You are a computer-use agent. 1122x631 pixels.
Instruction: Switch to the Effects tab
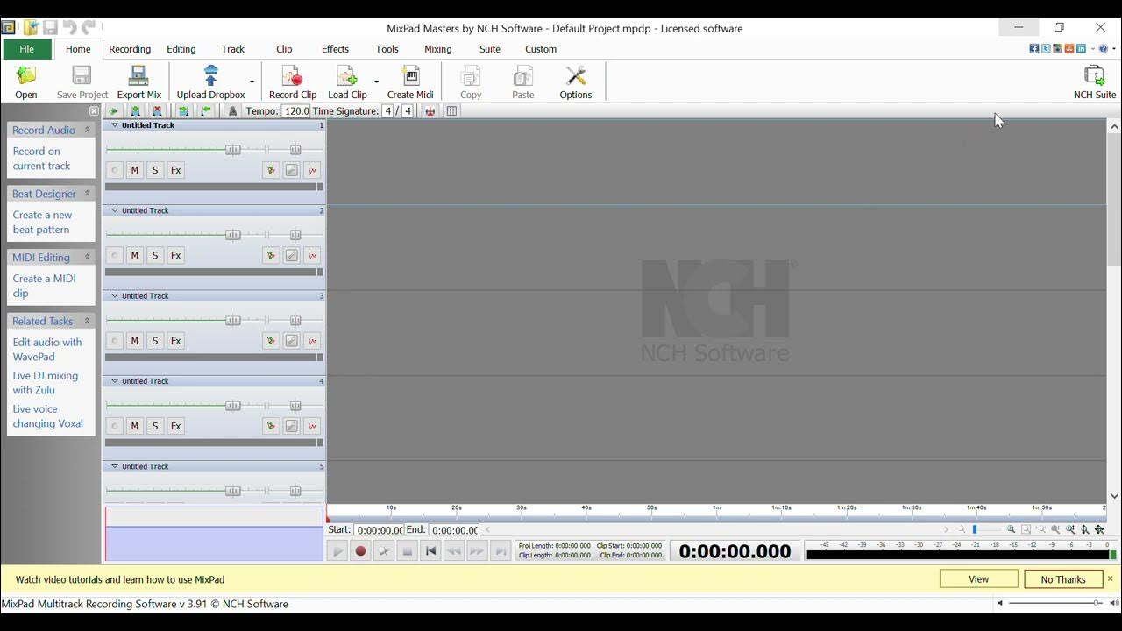(x=335, y=49)
